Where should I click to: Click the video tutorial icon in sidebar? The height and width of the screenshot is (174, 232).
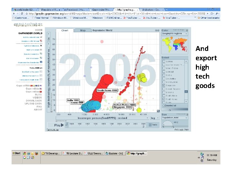point(41,37)
